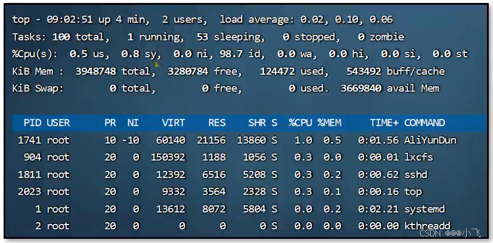Click the '100 total' tasks value

point(78,37)
